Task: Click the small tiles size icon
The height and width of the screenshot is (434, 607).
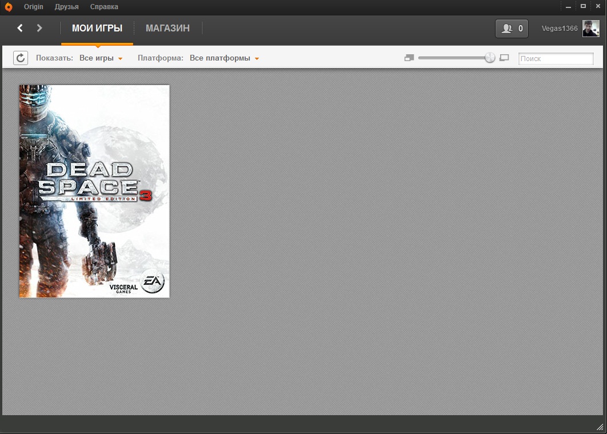Action: tap(409, 58)
